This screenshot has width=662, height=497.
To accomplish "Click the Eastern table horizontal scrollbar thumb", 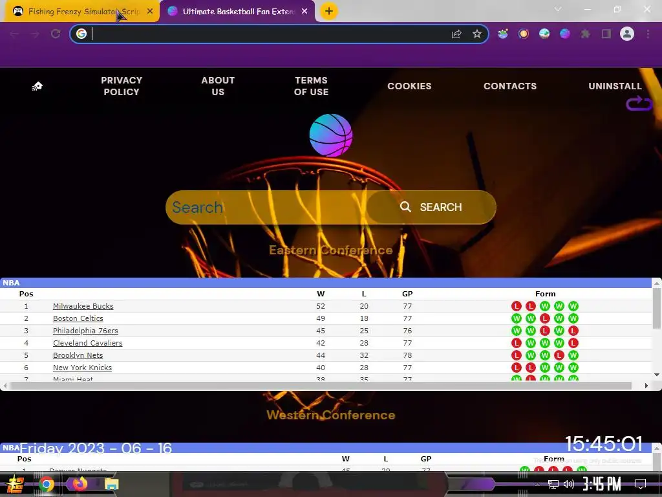I will click(x=321, y=386).
